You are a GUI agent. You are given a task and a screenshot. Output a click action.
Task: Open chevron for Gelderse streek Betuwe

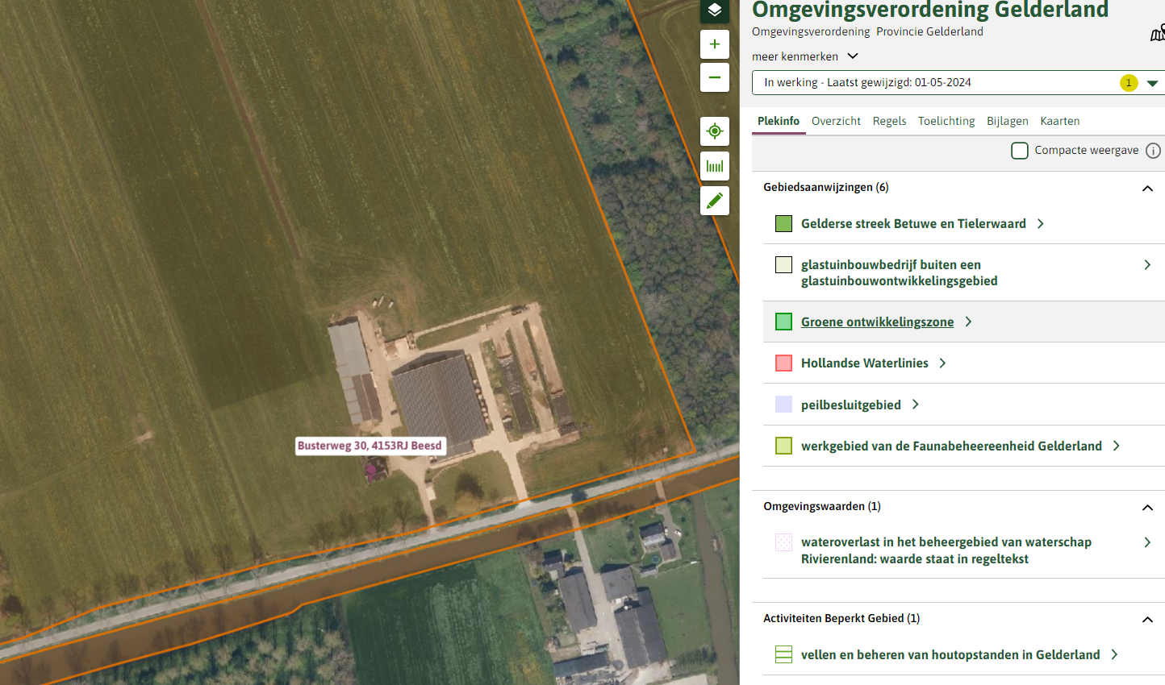pos(1041,224)
